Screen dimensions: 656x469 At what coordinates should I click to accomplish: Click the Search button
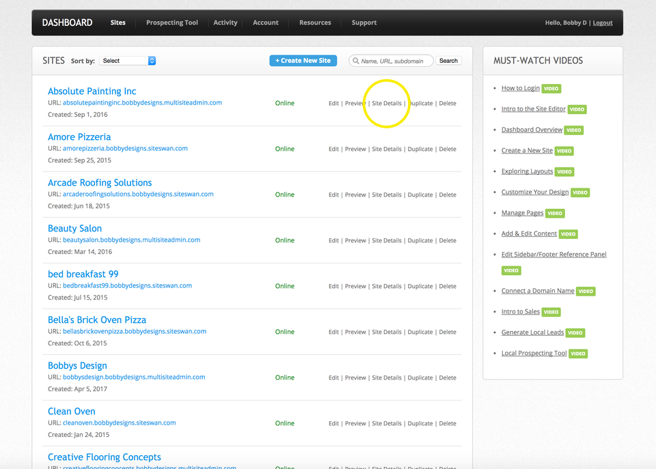tap(448, 61)
